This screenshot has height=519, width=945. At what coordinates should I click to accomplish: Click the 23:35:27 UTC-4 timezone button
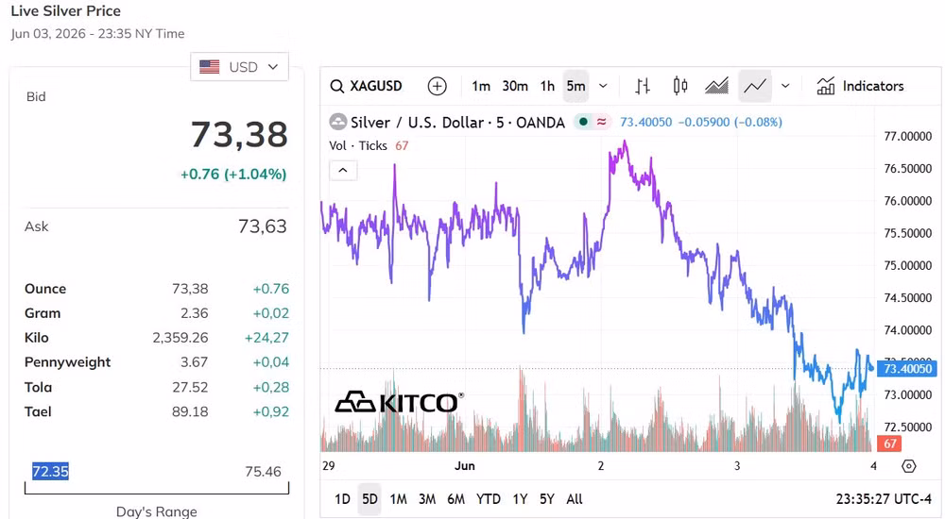tap(884, 499)
